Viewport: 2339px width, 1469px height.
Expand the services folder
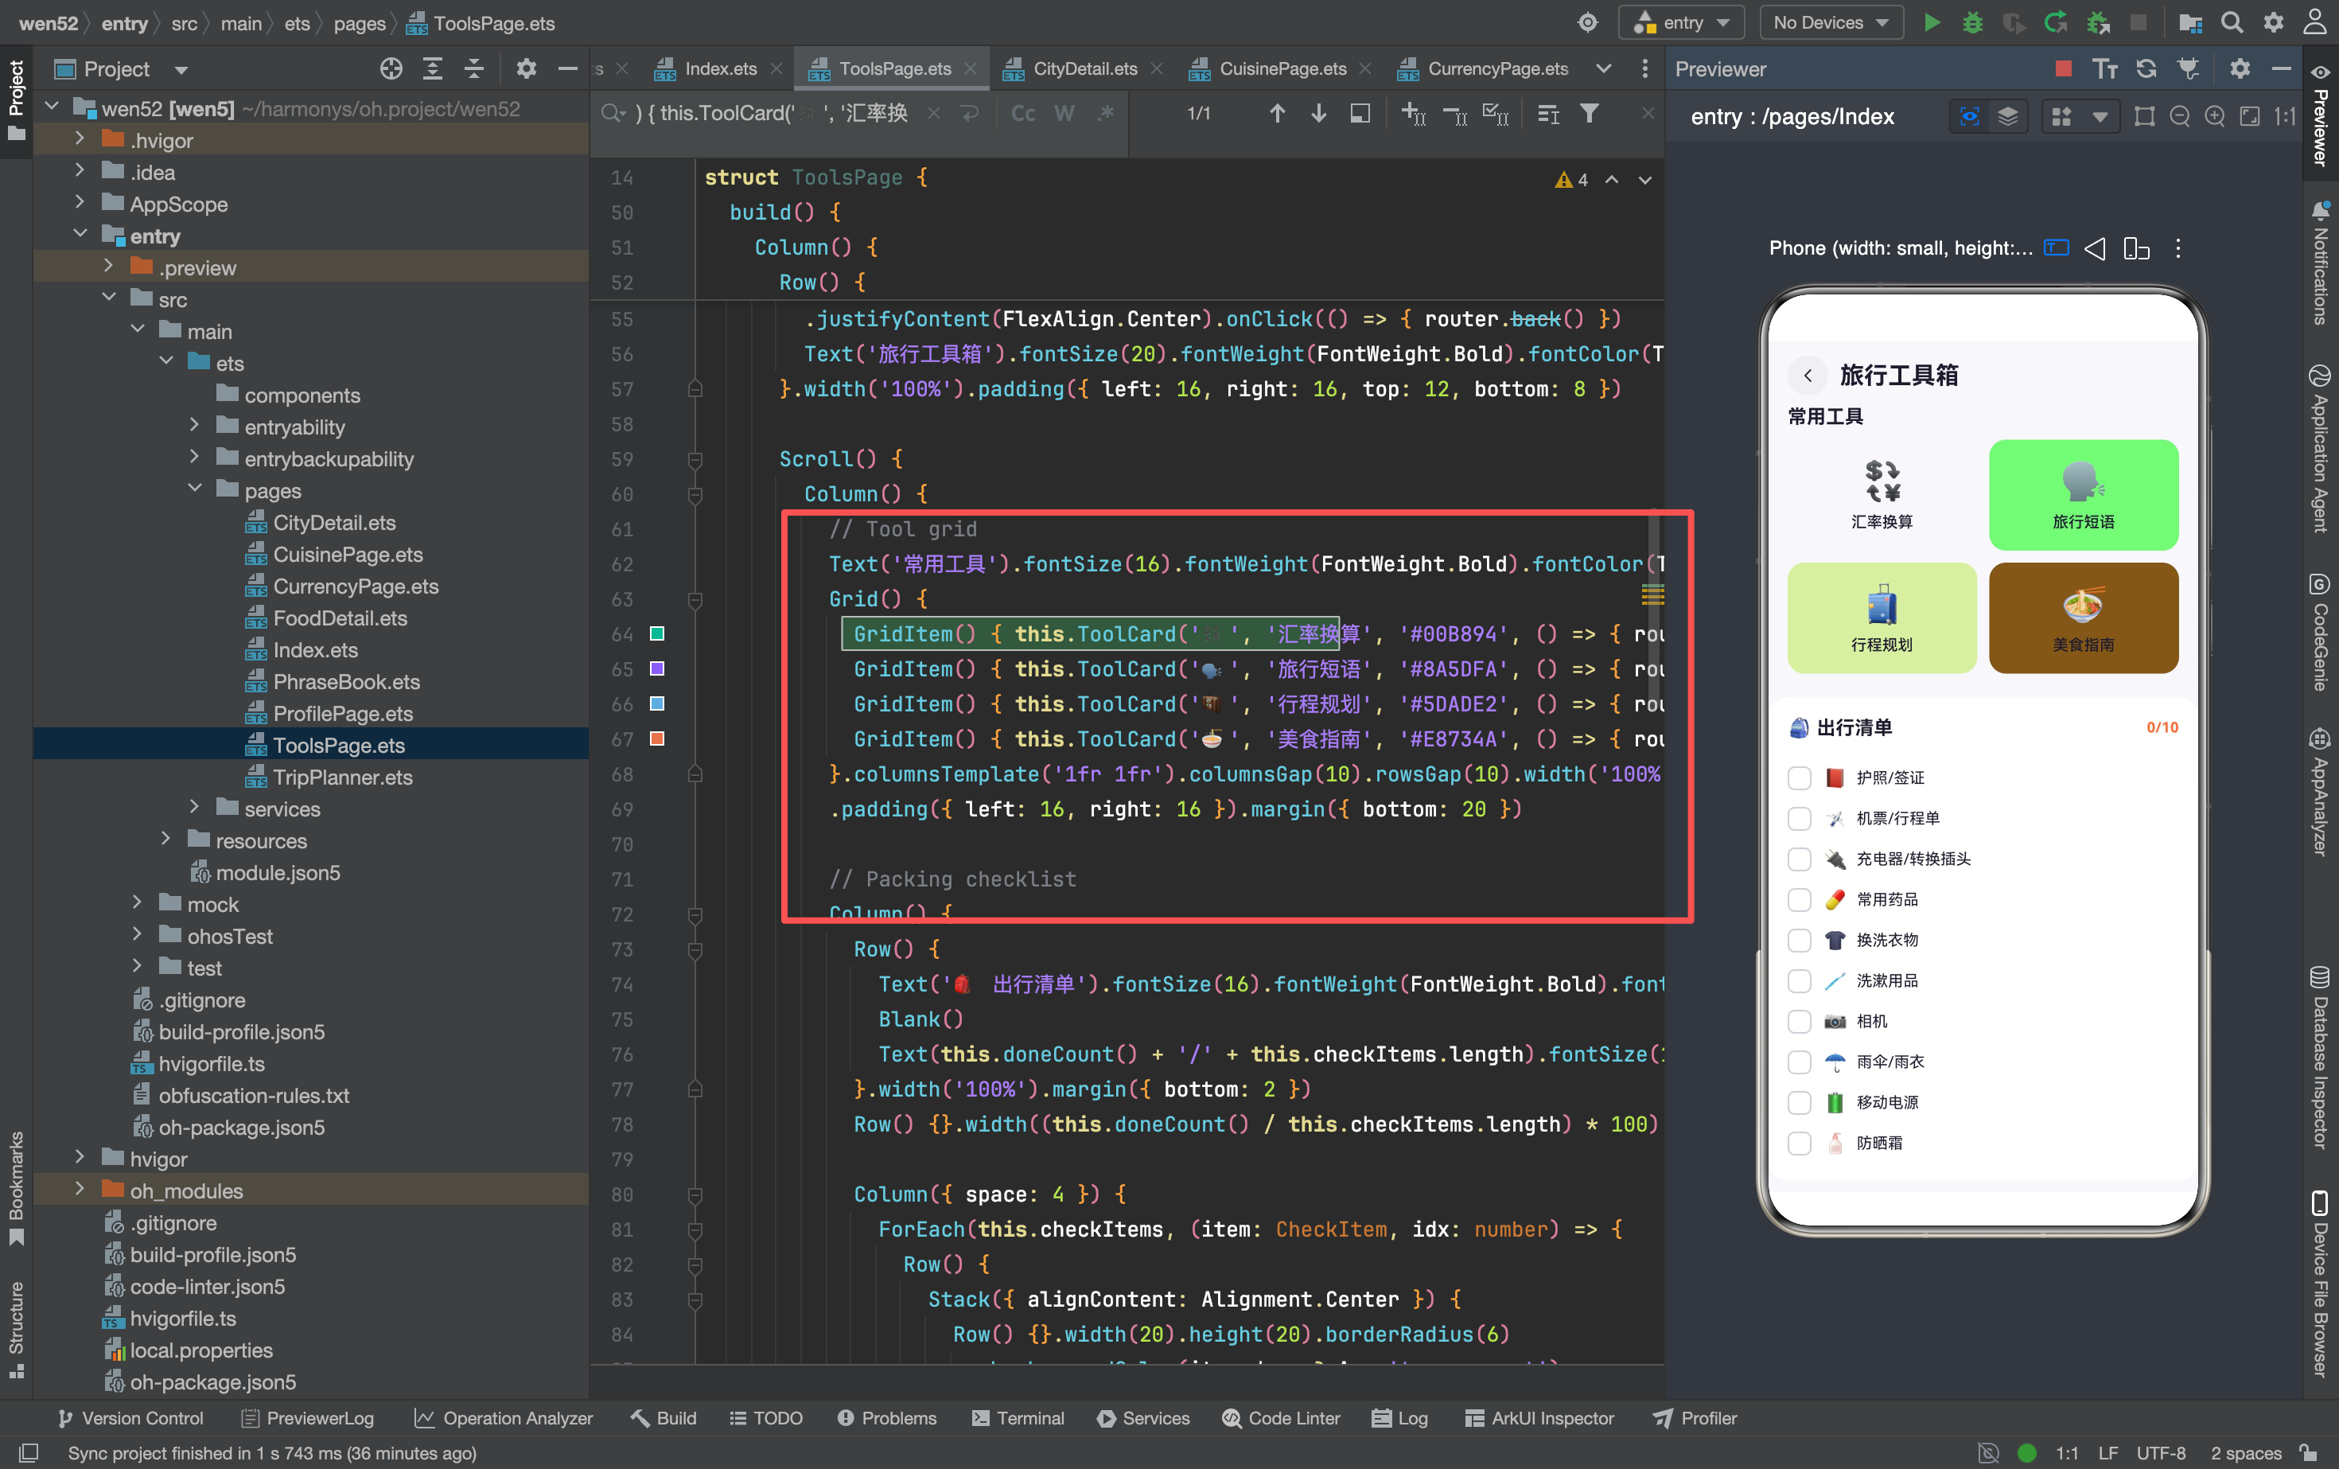point(194,809)
